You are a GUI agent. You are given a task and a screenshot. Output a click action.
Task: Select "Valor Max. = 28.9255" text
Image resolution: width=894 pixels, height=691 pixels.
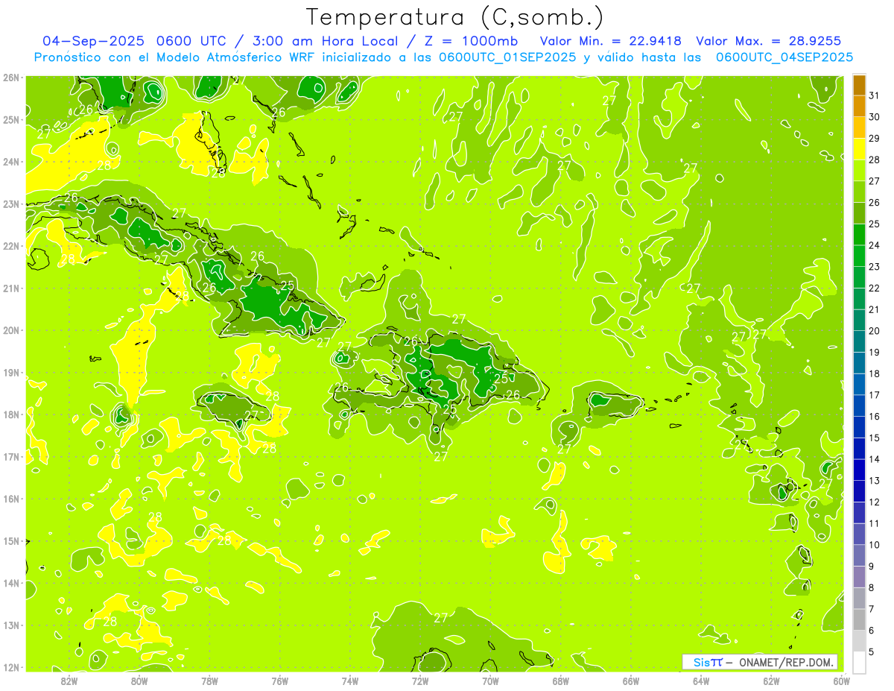pos(768,41)
